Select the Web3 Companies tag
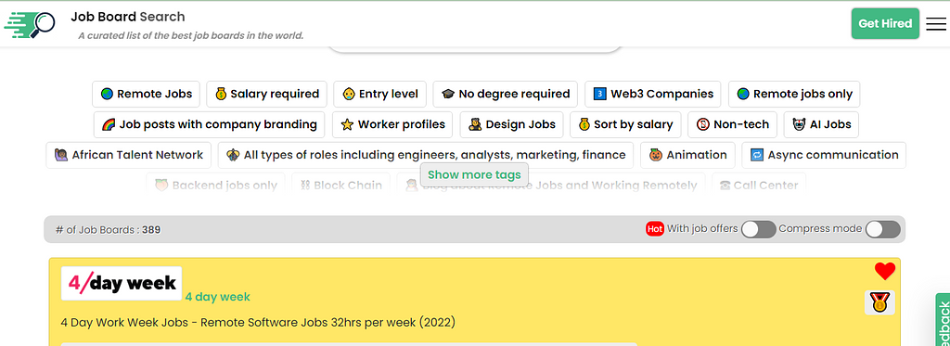 pos(653,94)
